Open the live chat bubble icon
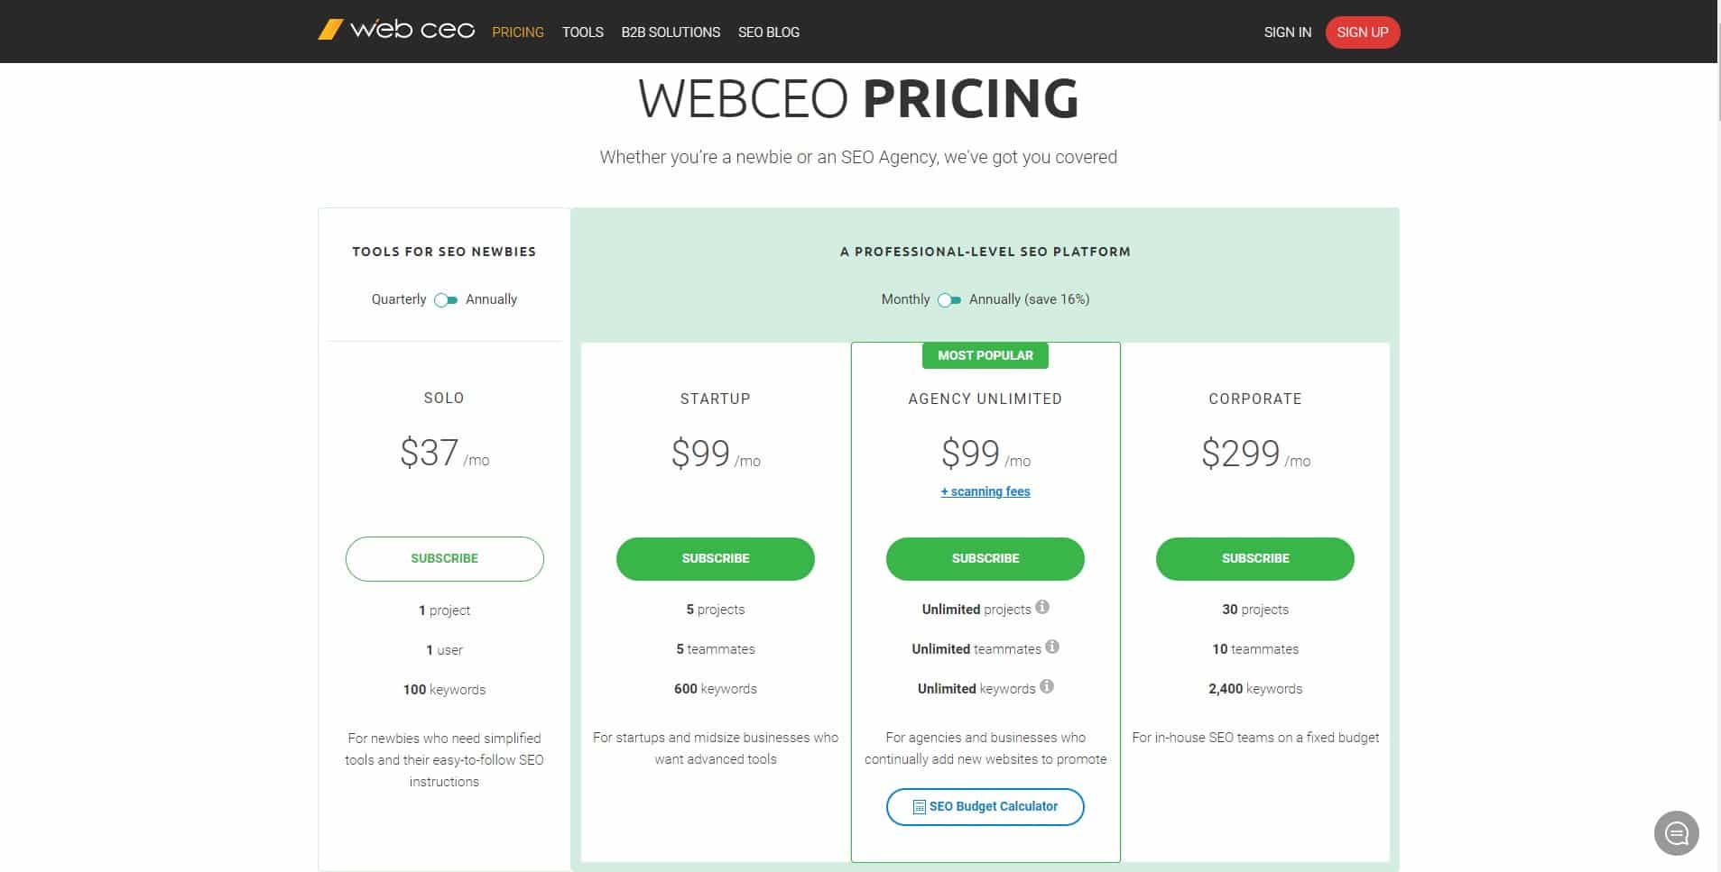1721x872 pixels. coord(1676,832)
